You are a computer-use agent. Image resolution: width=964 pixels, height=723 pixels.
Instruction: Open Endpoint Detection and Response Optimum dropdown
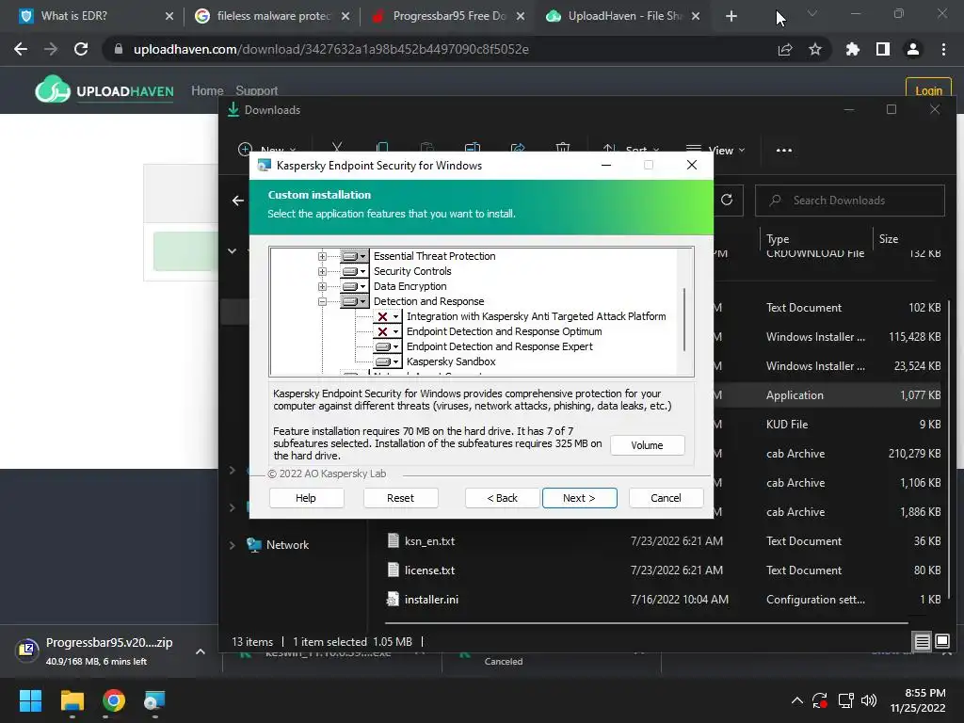387,331
